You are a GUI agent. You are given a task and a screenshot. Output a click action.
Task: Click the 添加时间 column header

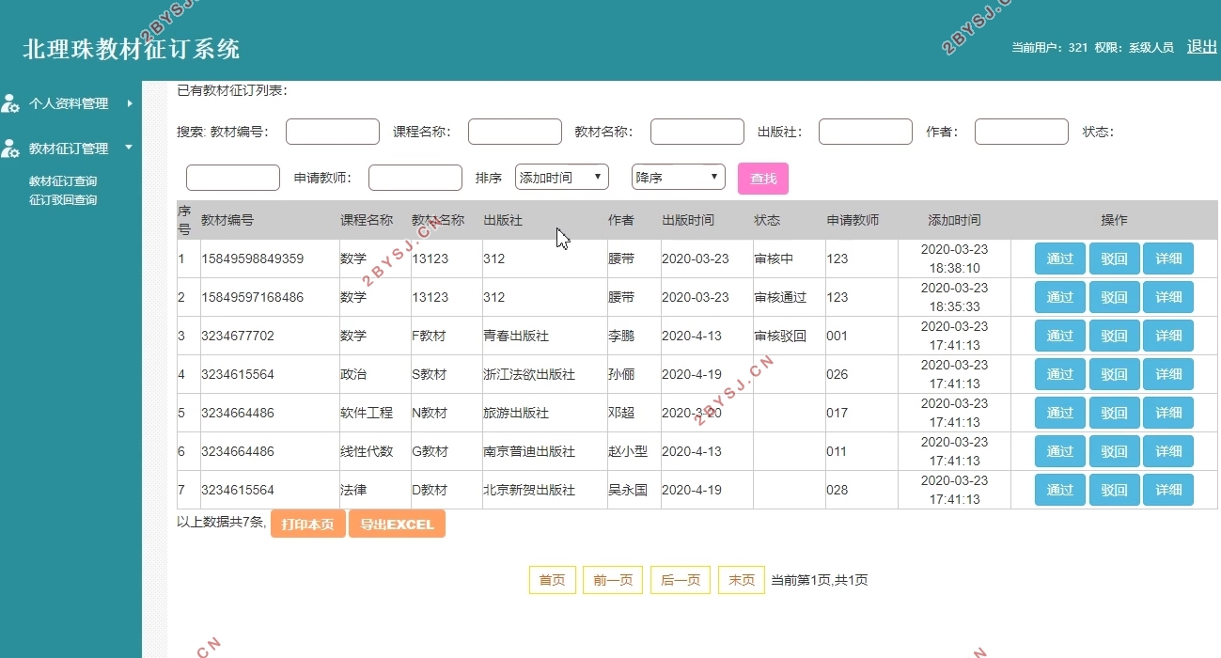[954, 220]
